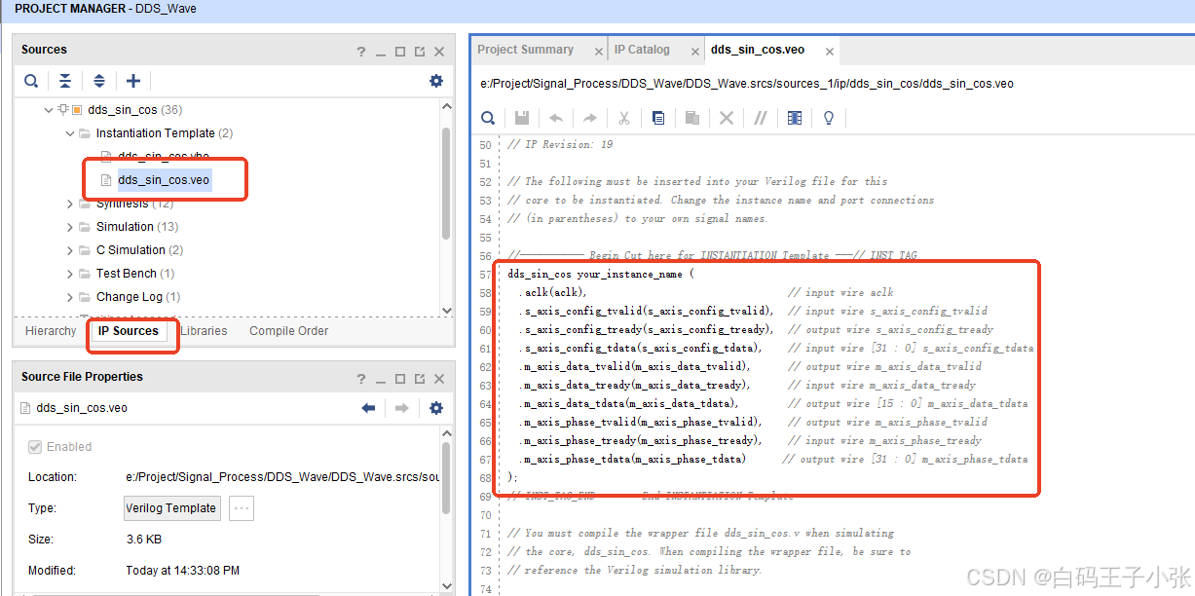Open the Sources panel help question mark
Image resolution: width=1195 pixels, height=596 pixels.
(361, 51)
